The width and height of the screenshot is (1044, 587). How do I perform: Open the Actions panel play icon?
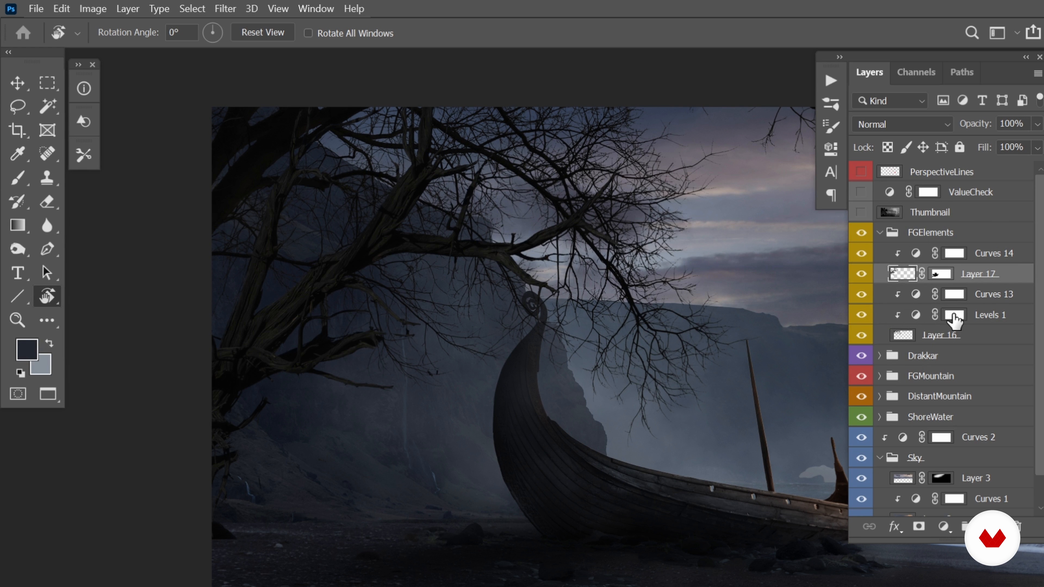(831, 81)
